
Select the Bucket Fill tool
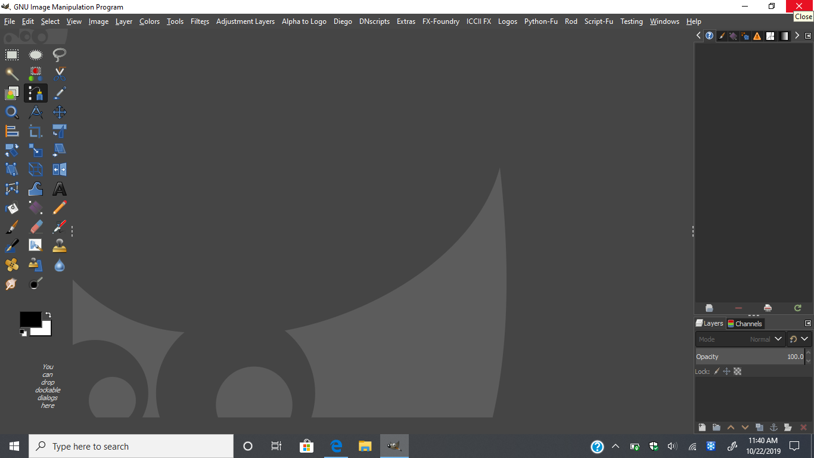point(12,208)
